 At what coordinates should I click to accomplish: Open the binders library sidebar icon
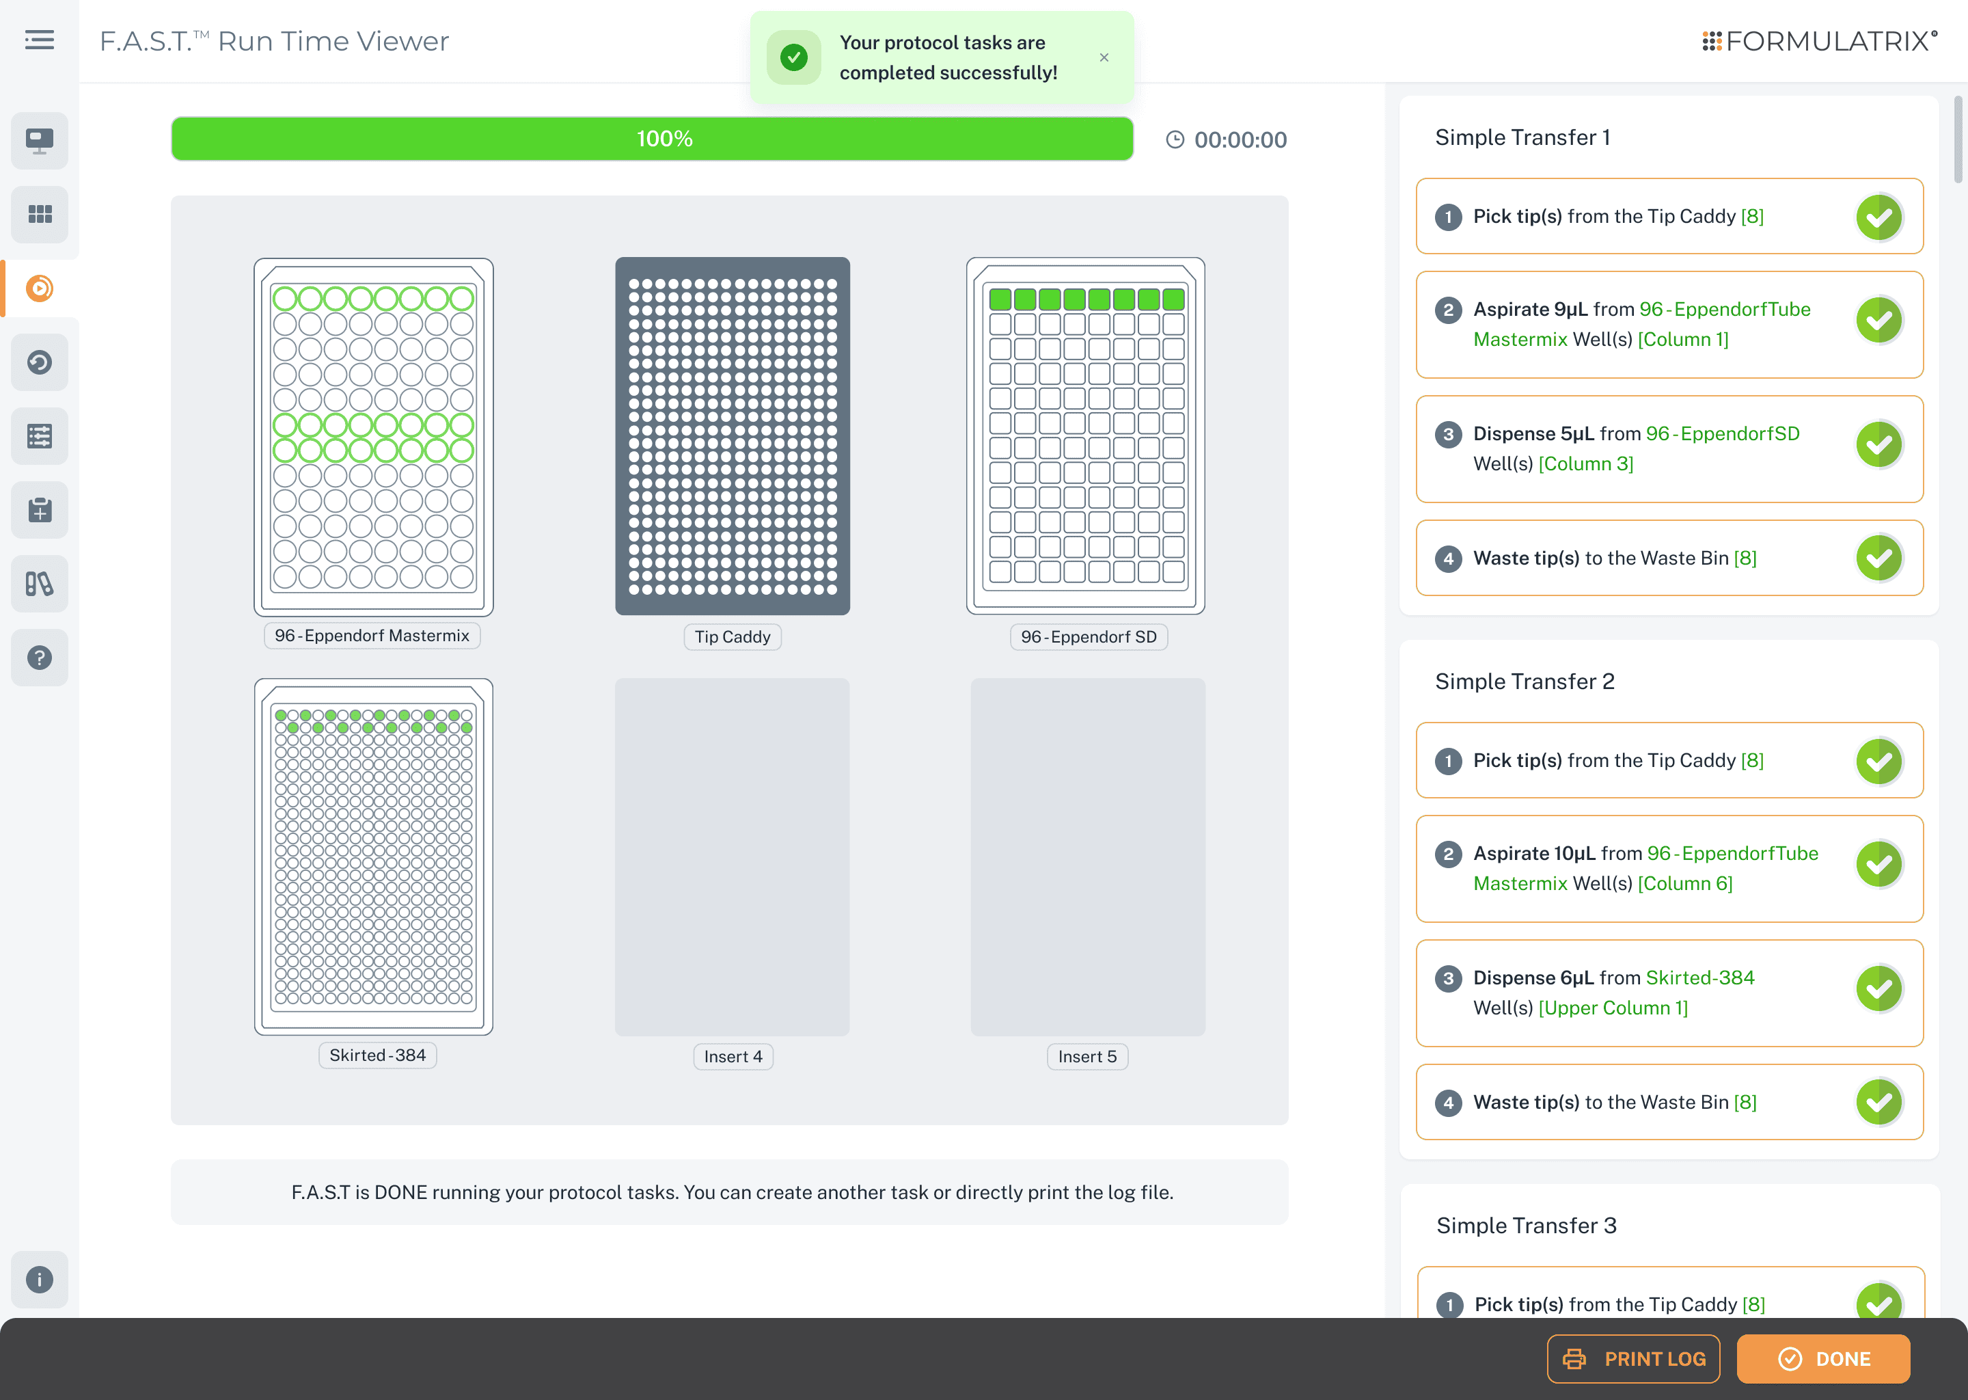(40, 584)
